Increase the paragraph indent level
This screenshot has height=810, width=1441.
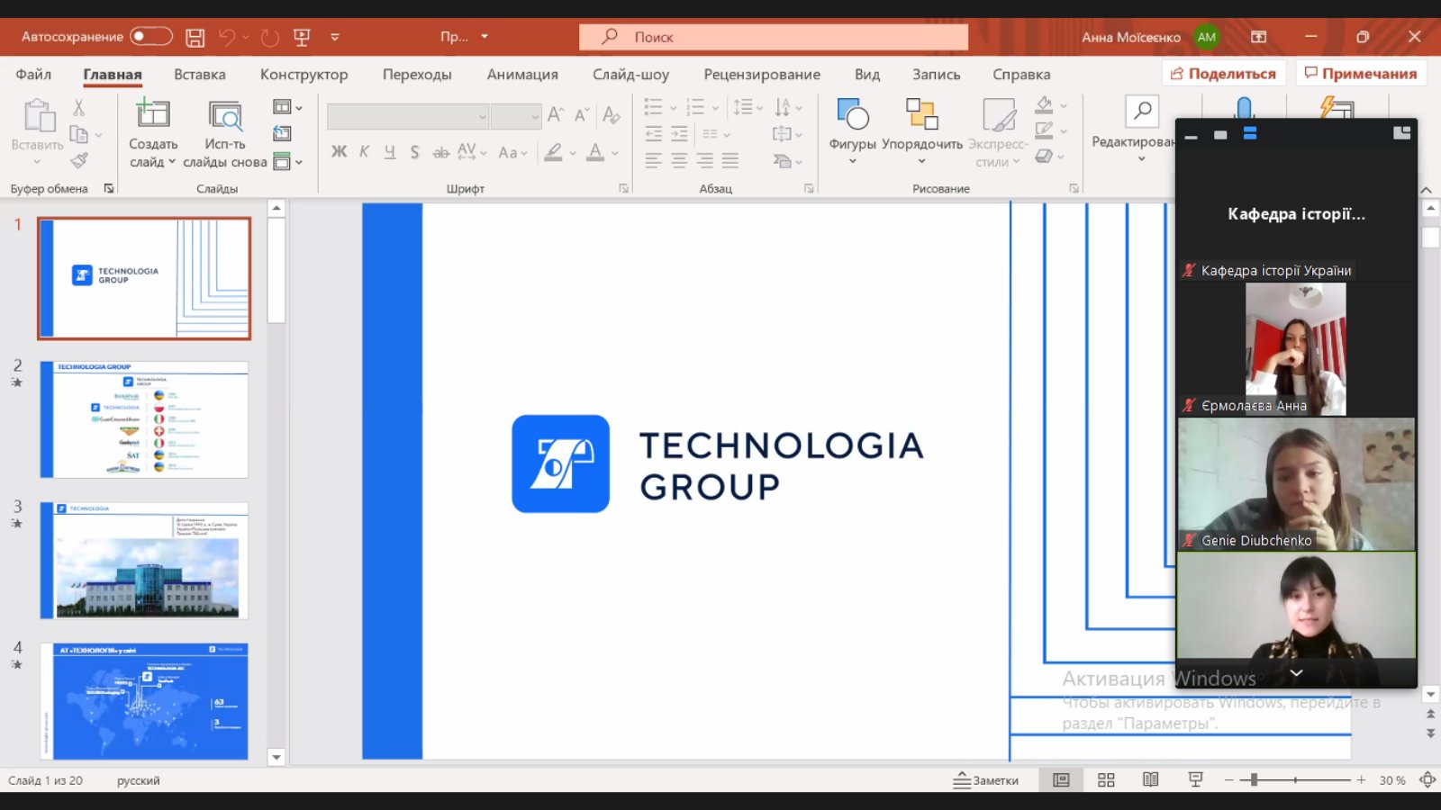[x=680, y=134]
